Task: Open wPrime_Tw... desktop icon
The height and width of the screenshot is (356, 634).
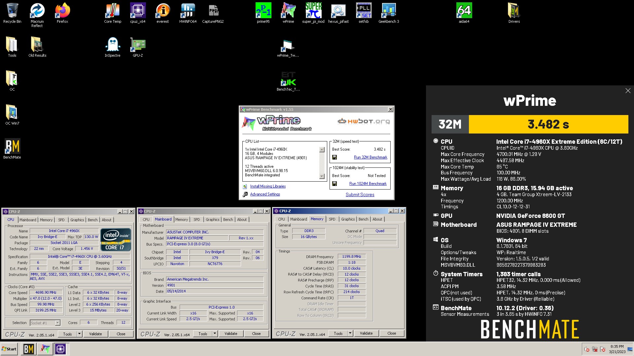Action: pyautogui.click(x=288, y=48)
